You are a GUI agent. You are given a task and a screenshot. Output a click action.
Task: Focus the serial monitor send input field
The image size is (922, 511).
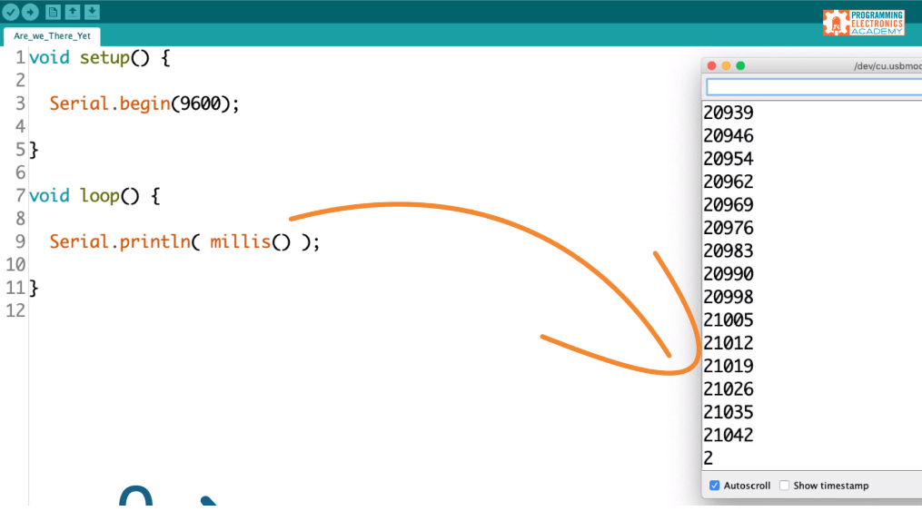coord(813,87)
